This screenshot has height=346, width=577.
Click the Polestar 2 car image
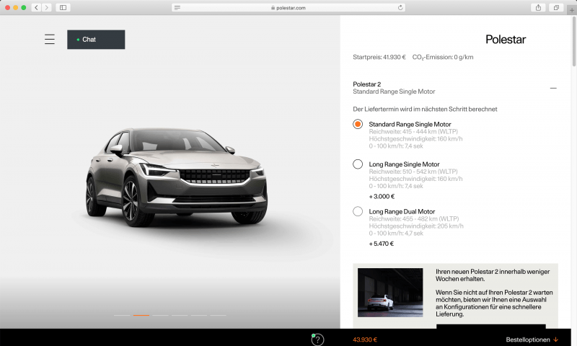tap(177, 177)
